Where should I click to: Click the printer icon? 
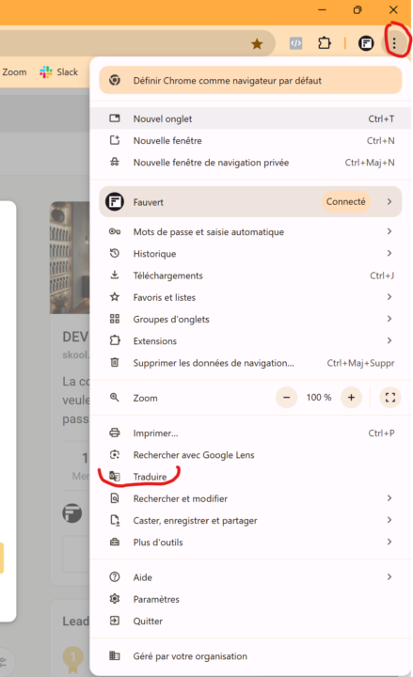[115, 433]
